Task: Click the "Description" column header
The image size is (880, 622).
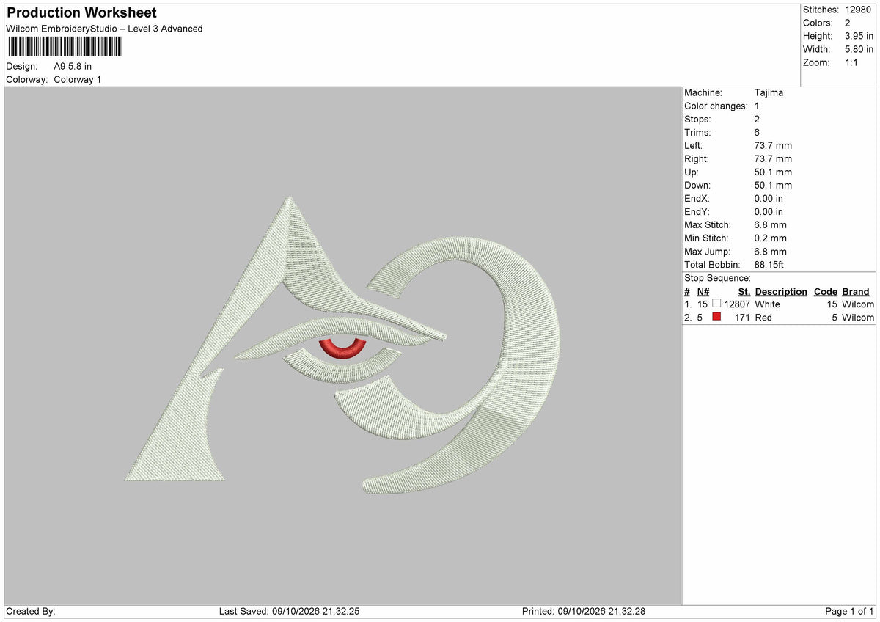Action: pos(781,291)
